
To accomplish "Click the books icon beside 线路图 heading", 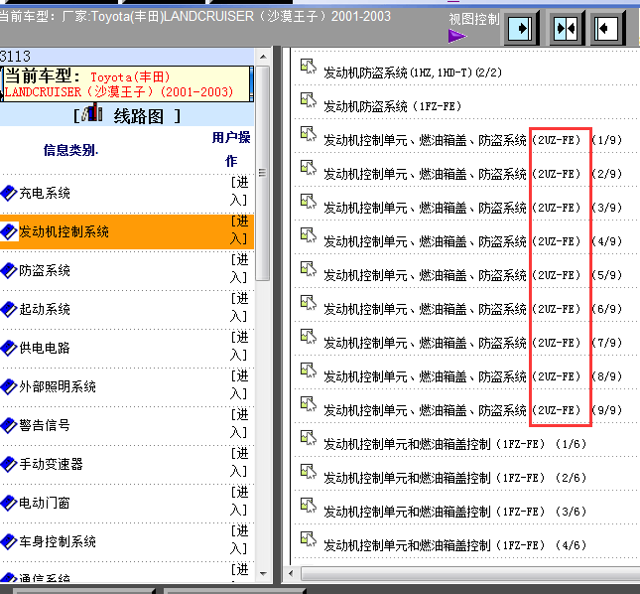I will tap(92, 113).
